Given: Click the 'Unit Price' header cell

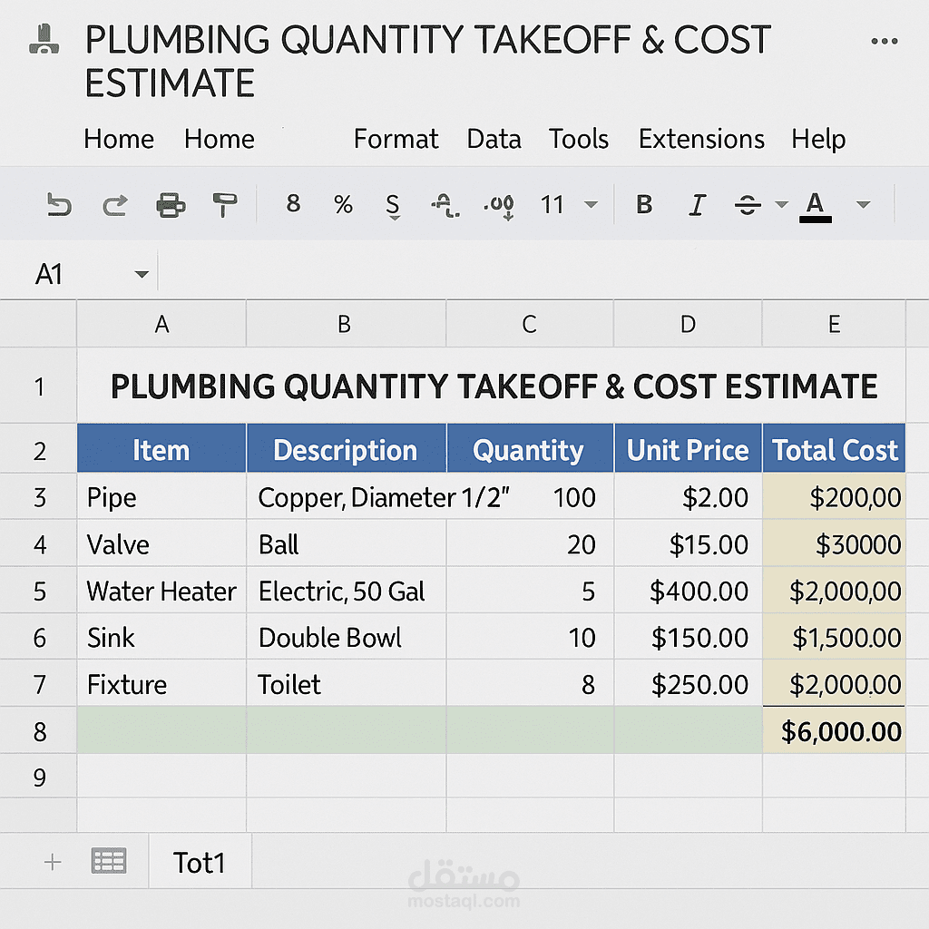Looking at the screenshot, I should pyautogui.click(x=688, y=449).
